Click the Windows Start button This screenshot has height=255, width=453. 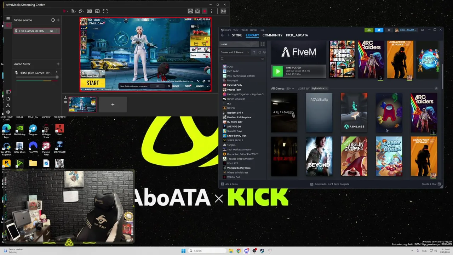pos(183,251)
